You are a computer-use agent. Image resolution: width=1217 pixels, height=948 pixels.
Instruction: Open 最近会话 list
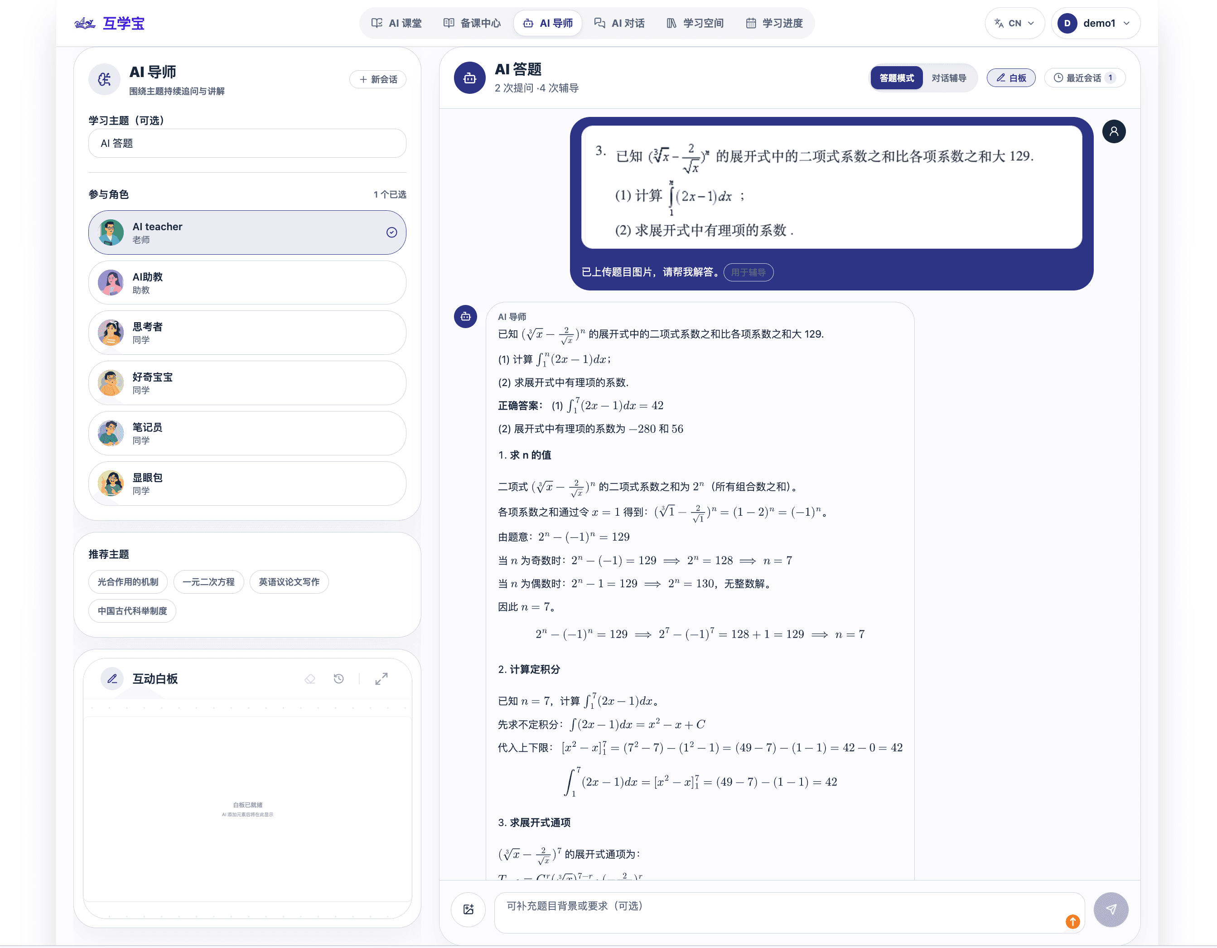point(1084,78)
